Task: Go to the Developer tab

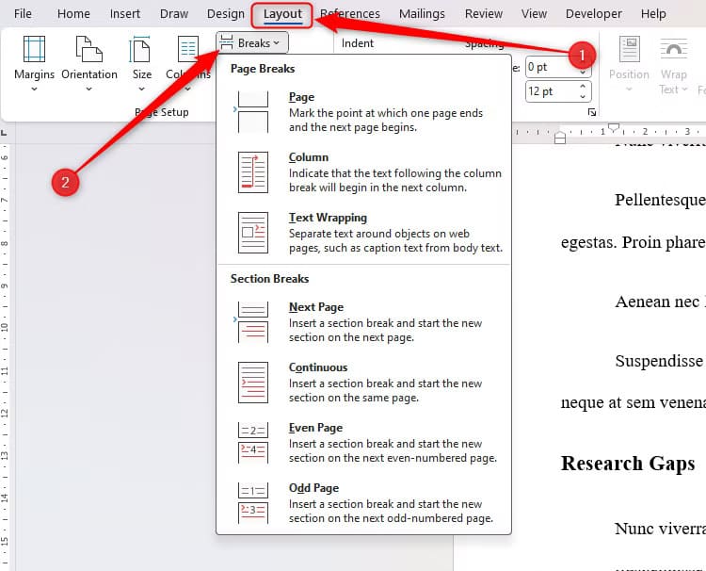Action: click(x=594, y=14)
